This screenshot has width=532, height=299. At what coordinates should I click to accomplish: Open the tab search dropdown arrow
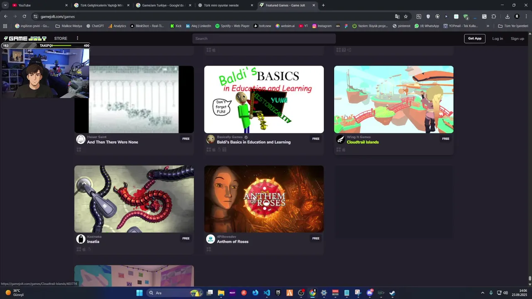(5, 5)
